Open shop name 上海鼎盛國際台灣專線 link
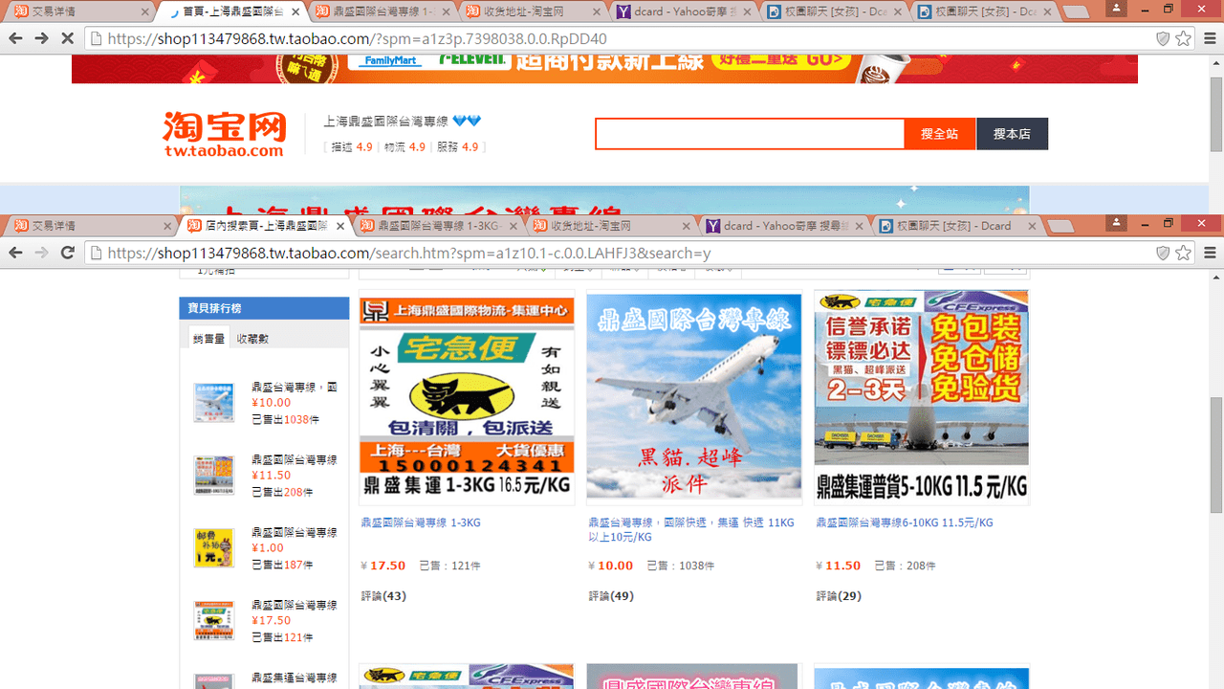Viewport: 1224px width, 689px height. (x=385, y=122)
